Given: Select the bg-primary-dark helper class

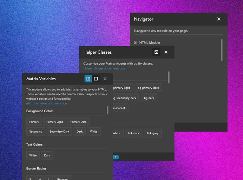Looking at the screenshot, I should point(148,88).
